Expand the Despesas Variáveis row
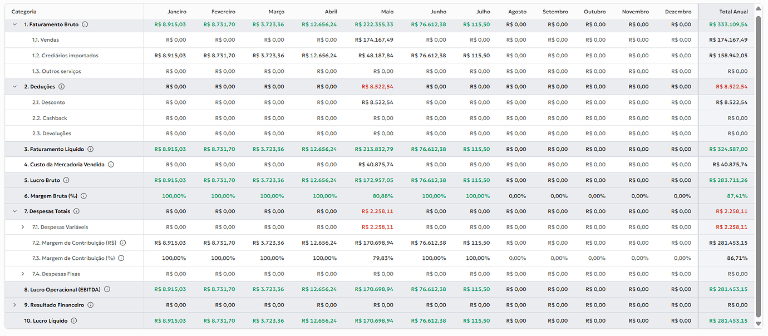 23,227
